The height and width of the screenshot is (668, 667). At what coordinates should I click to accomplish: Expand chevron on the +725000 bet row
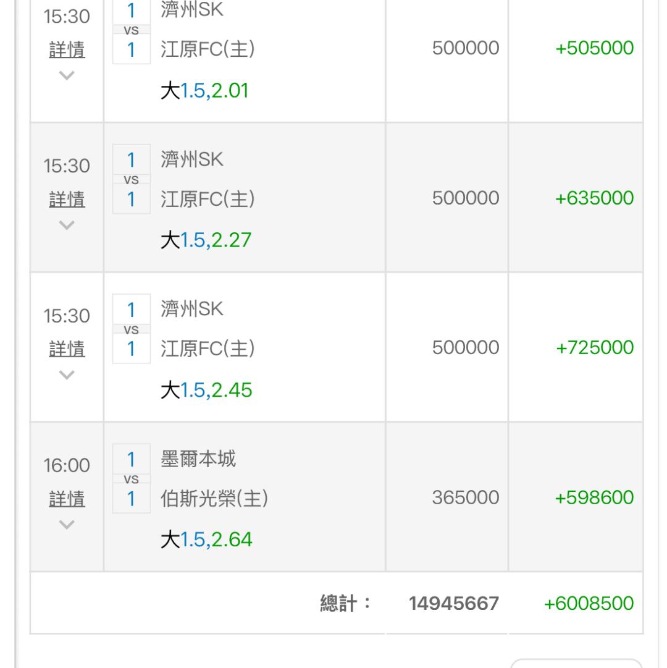(x=67, y=374)
